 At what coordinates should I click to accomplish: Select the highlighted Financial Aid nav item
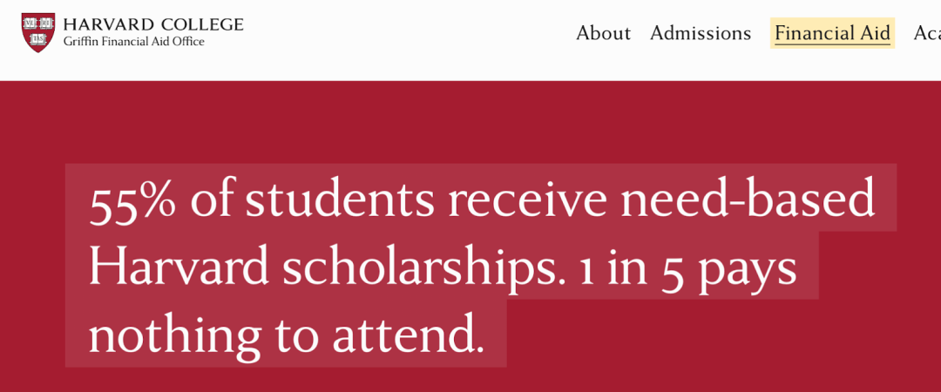point(832,33)
